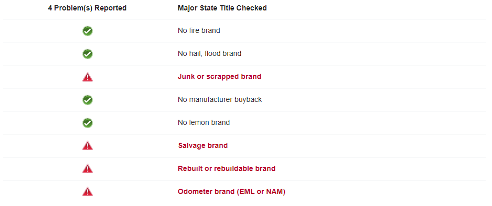Image resolution: width=492 pixels, height=206 pixels.
Task: Click the red warning triangle beside Salvage brand
Action: tap(87, 146)
